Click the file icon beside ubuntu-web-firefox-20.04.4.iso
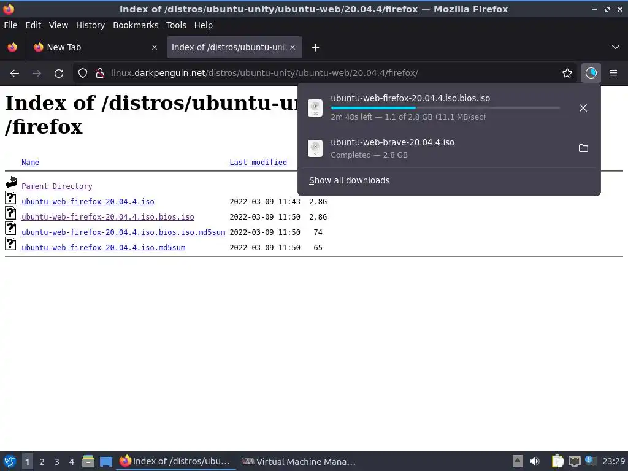Screen dimensions: 628x471 tap(10, 197)
